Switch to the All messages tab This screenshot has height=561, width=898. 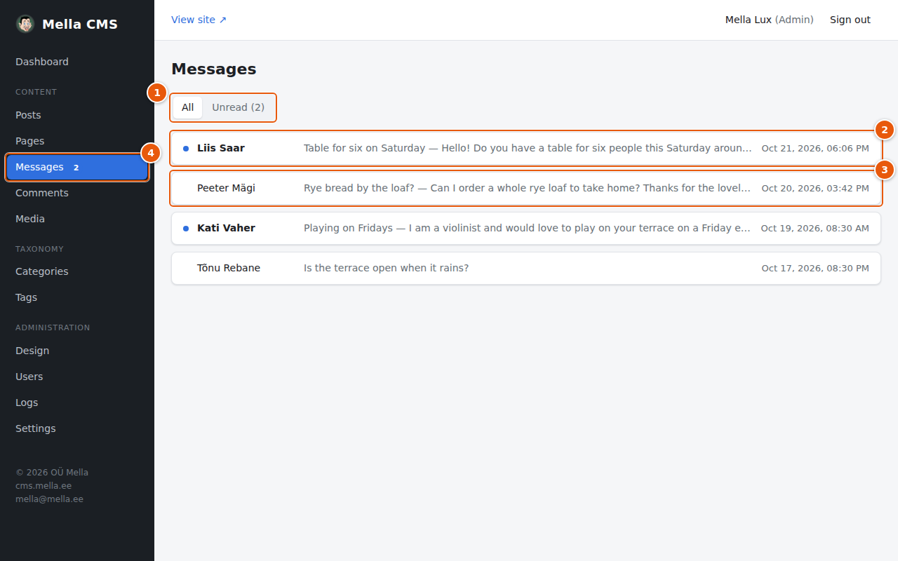(x=187, y=107)
